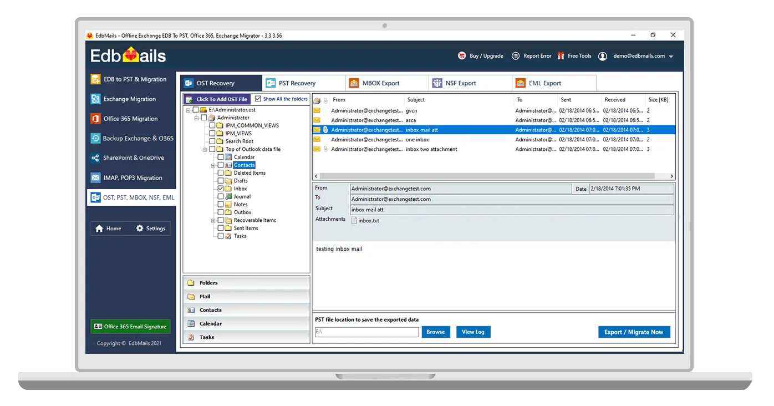774x406 pixels.
Task: Click the PST file location input field
Action: [x=366, y=332]
